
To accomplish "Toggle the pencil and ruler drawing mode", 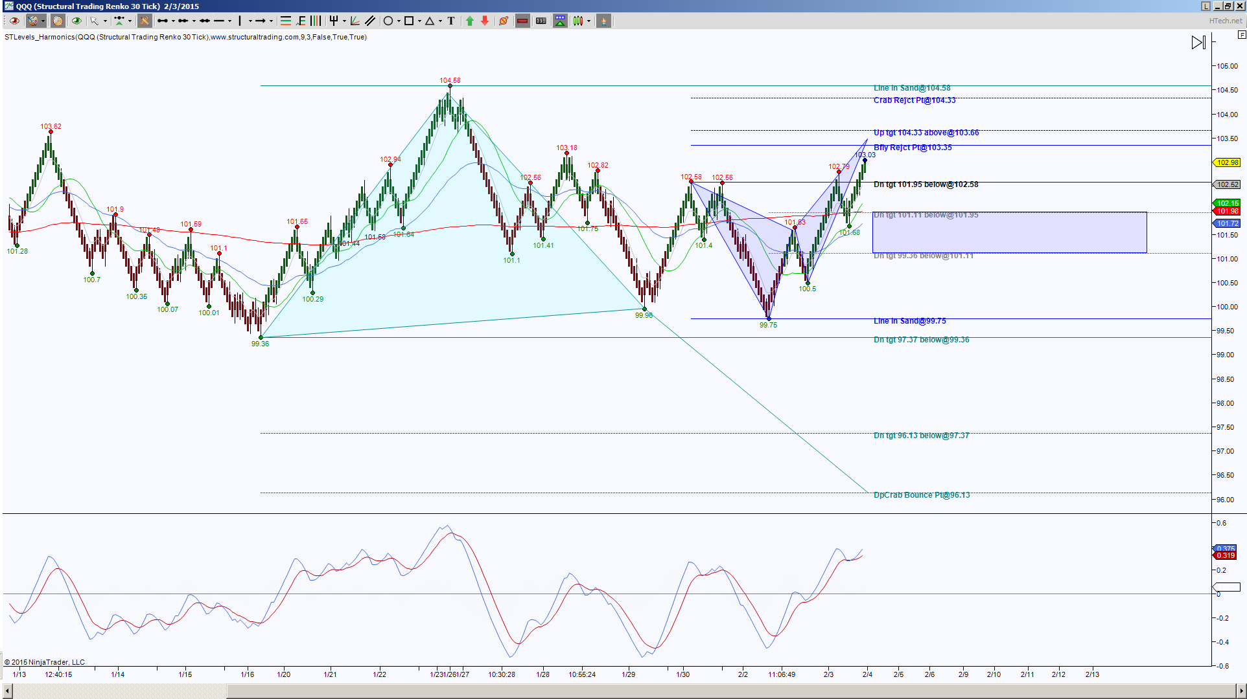I will click(145, 21).
